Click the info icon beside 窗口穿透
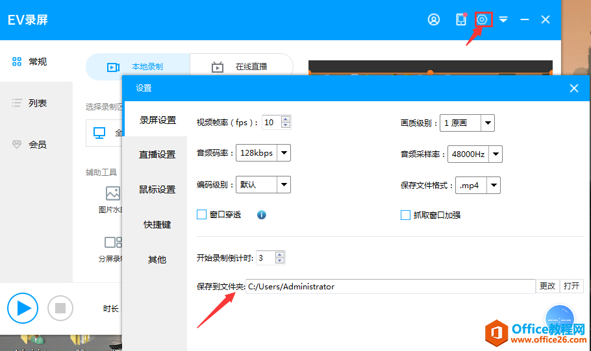This screenshot has height=351, width=591. [262, 215]
